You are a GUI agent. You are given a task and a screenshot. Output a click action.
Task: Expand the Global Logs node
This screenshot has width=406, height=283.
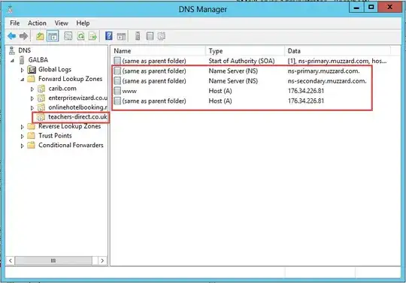23,70
